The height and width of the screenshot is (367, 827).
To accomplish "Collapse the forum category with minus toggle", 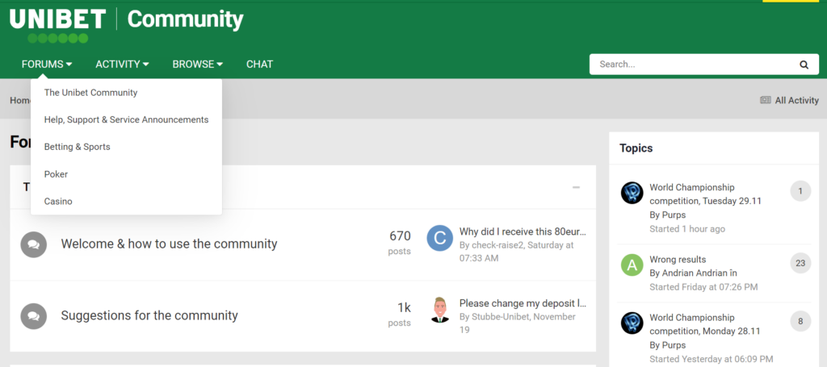I will point(577,187).
